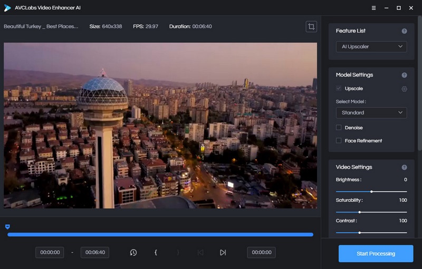The image size is (422, 269).
Task: Click Video Settings help icon
Action: [x=404, y=167]
